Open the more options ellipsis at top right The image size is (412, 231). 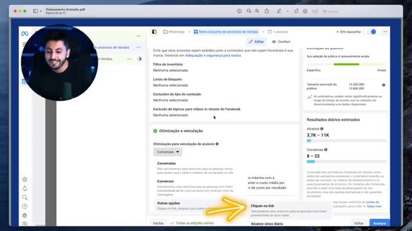click(x=385, y=31)
